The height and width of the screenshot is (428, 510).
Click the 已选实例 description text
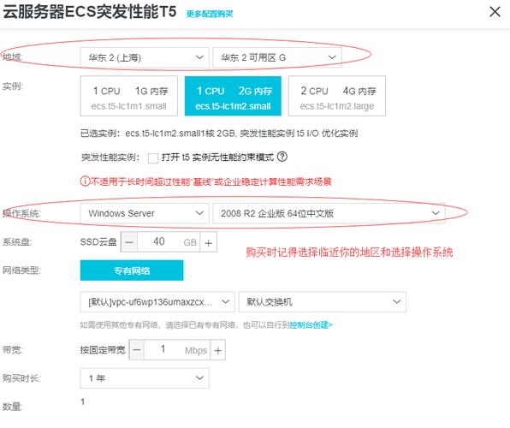click(219, 134)
